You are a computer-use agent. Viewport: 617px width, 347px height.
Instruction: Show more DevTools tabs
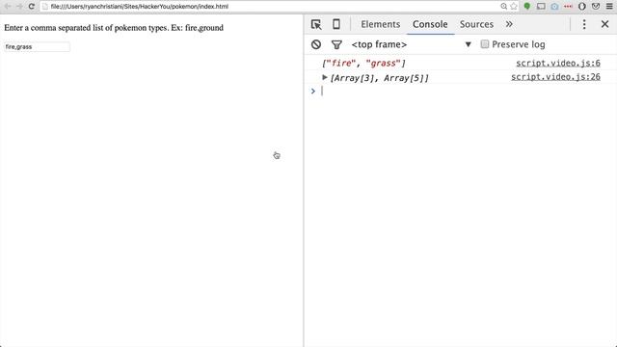coord(509,24)
